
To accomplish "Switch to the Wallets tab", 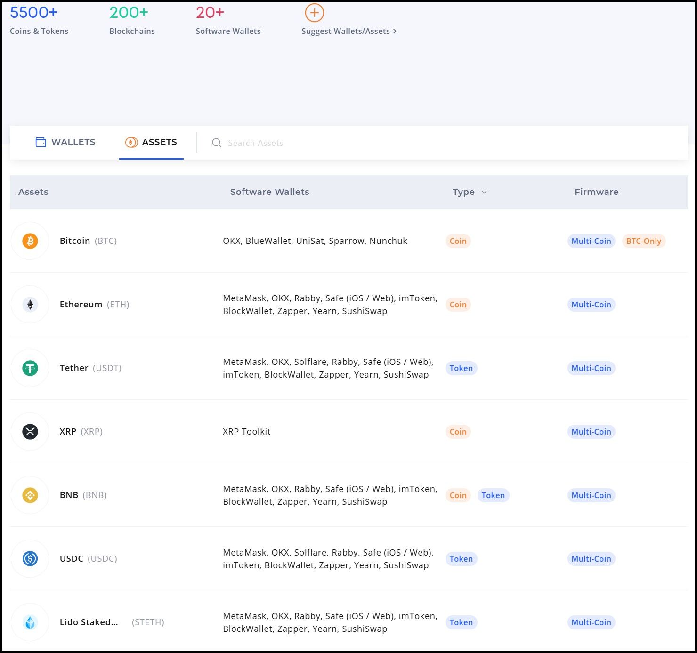I will [x=66, y=142].
